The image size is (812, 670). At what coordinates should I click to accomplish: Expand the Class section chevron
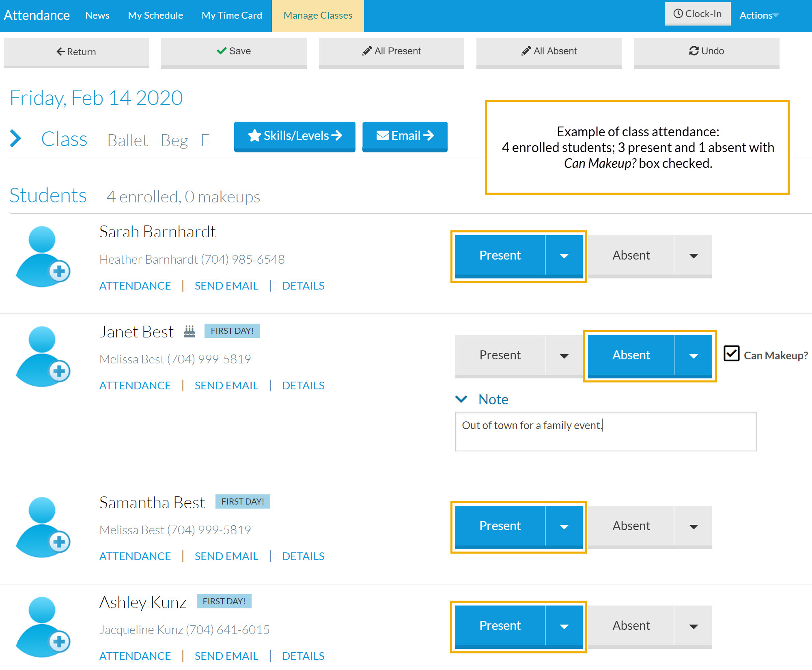(x=15, y=138)
